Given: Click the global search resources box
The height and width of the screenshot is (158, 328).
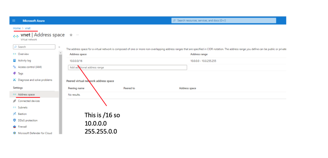Looking at the screenshot, I should coord(224,20).
